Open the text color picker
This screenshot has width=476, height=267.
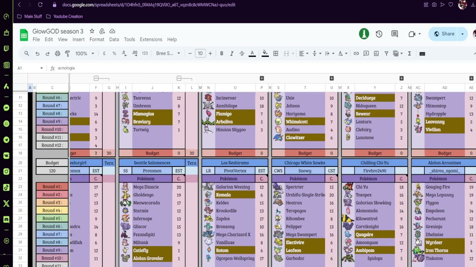(252, 53)
